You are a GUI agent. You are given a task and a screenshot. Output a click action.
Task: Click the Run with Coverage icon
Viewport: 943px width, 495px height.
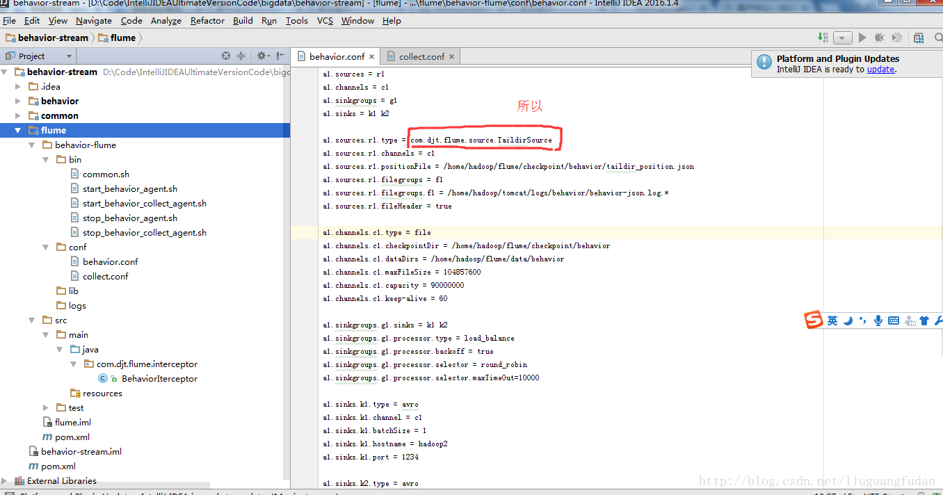(897, 38)
